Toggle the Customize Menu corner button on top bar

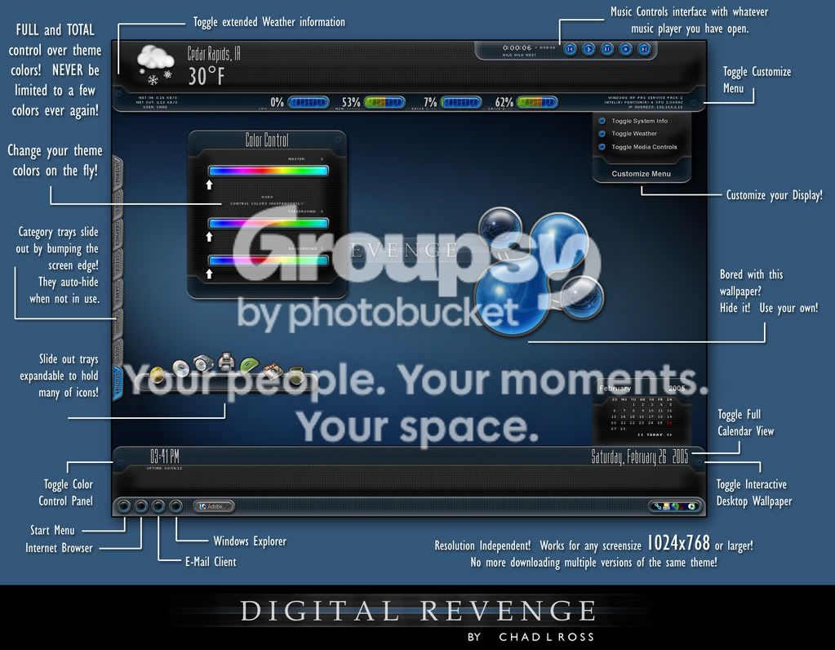click(x=694, y=102)
